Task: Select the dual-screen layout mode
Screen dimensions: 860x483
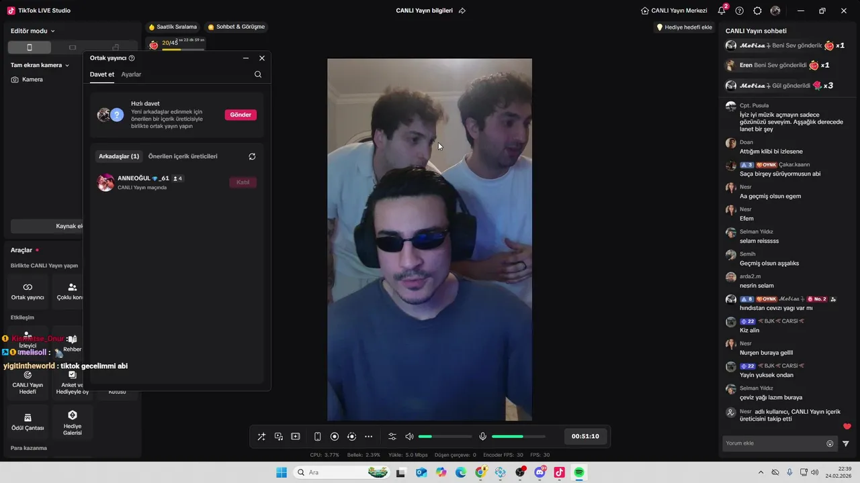Action: click(116, 48)
